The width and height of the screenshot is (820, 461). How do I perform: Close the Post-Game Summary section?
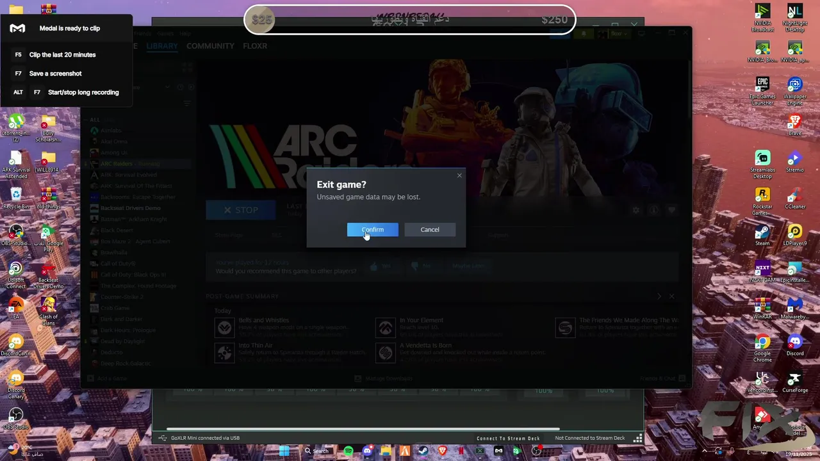coord(671,296)
